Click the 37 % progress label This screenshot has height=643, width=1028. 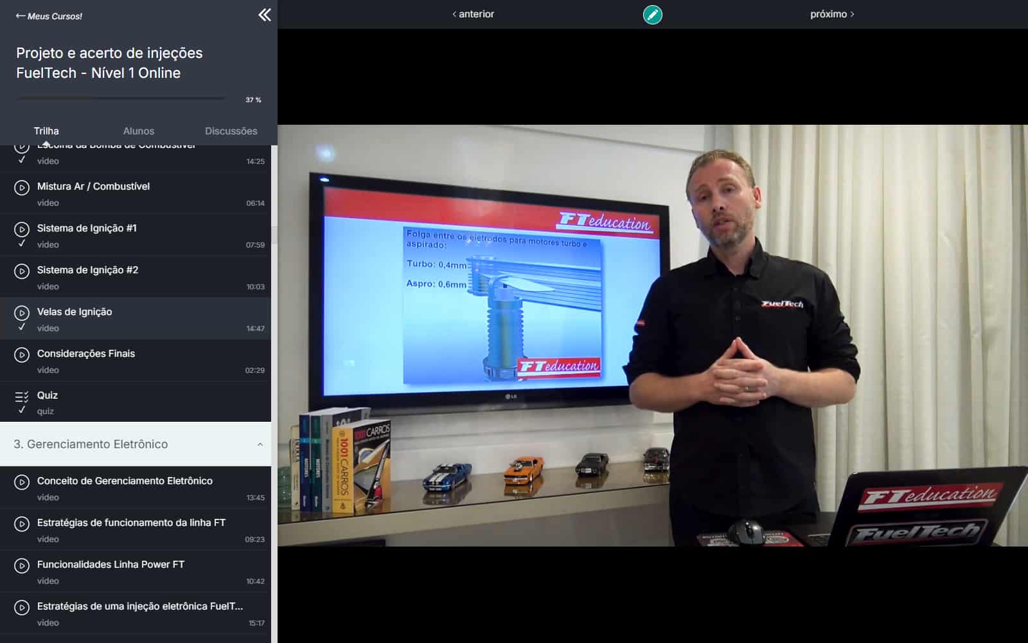[253, 100]
